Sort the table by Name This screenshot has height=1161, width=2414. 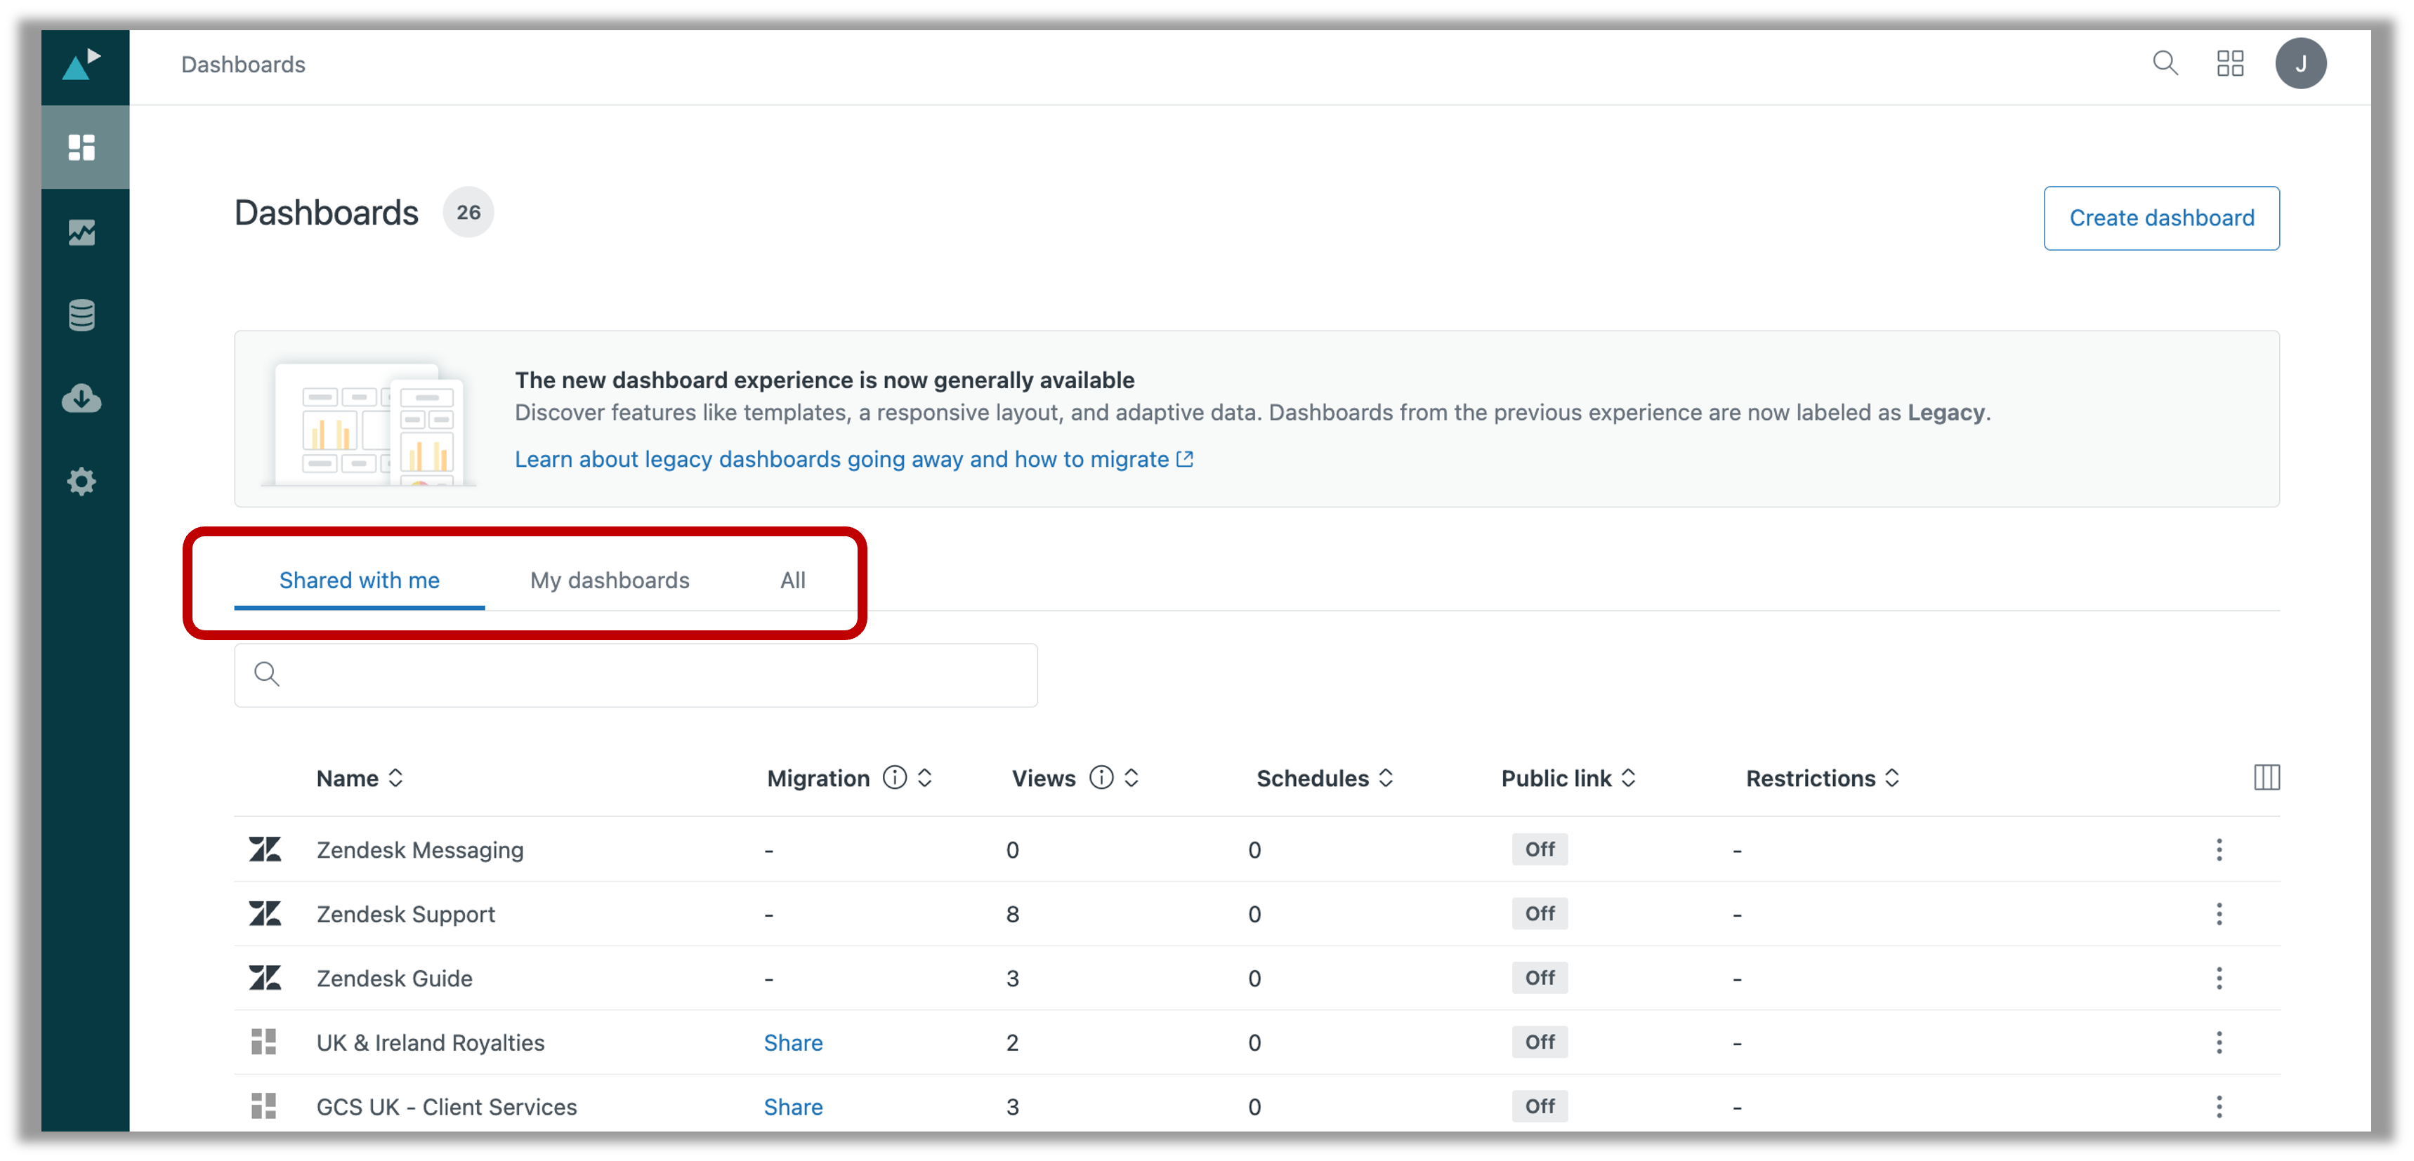pos(360,778)
